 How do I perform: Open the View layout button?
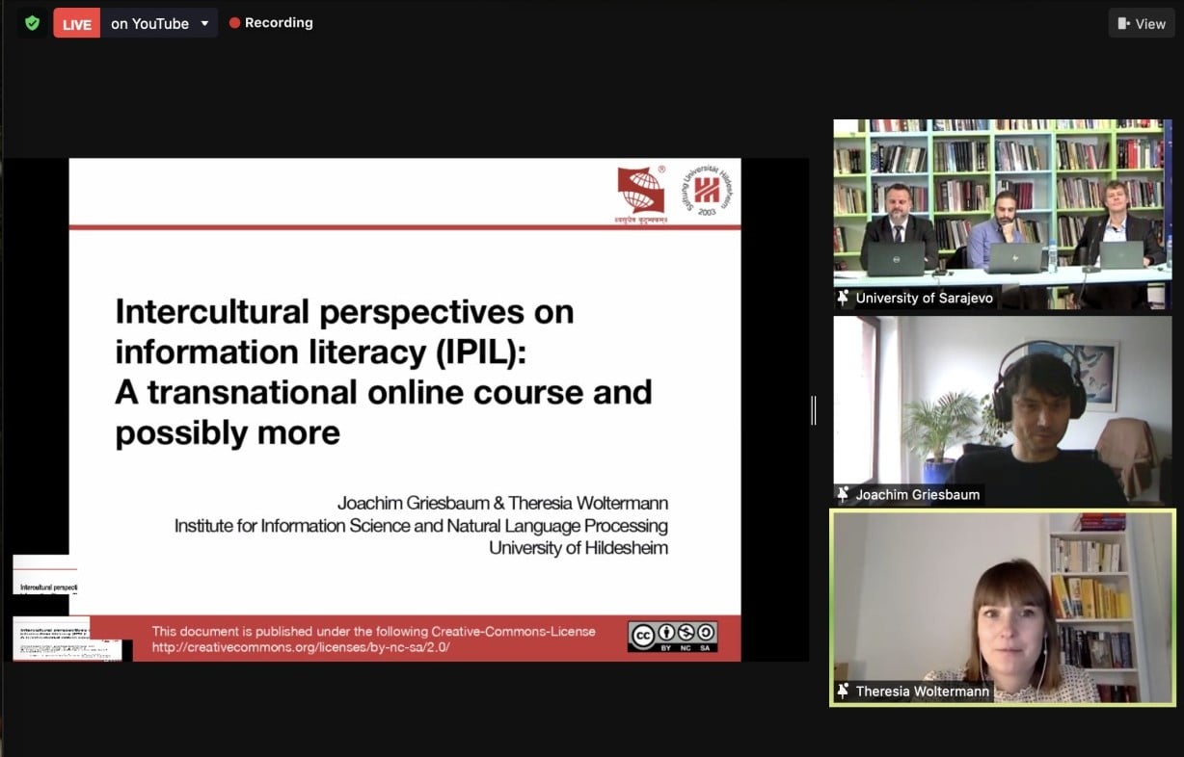click(1142, 24)
